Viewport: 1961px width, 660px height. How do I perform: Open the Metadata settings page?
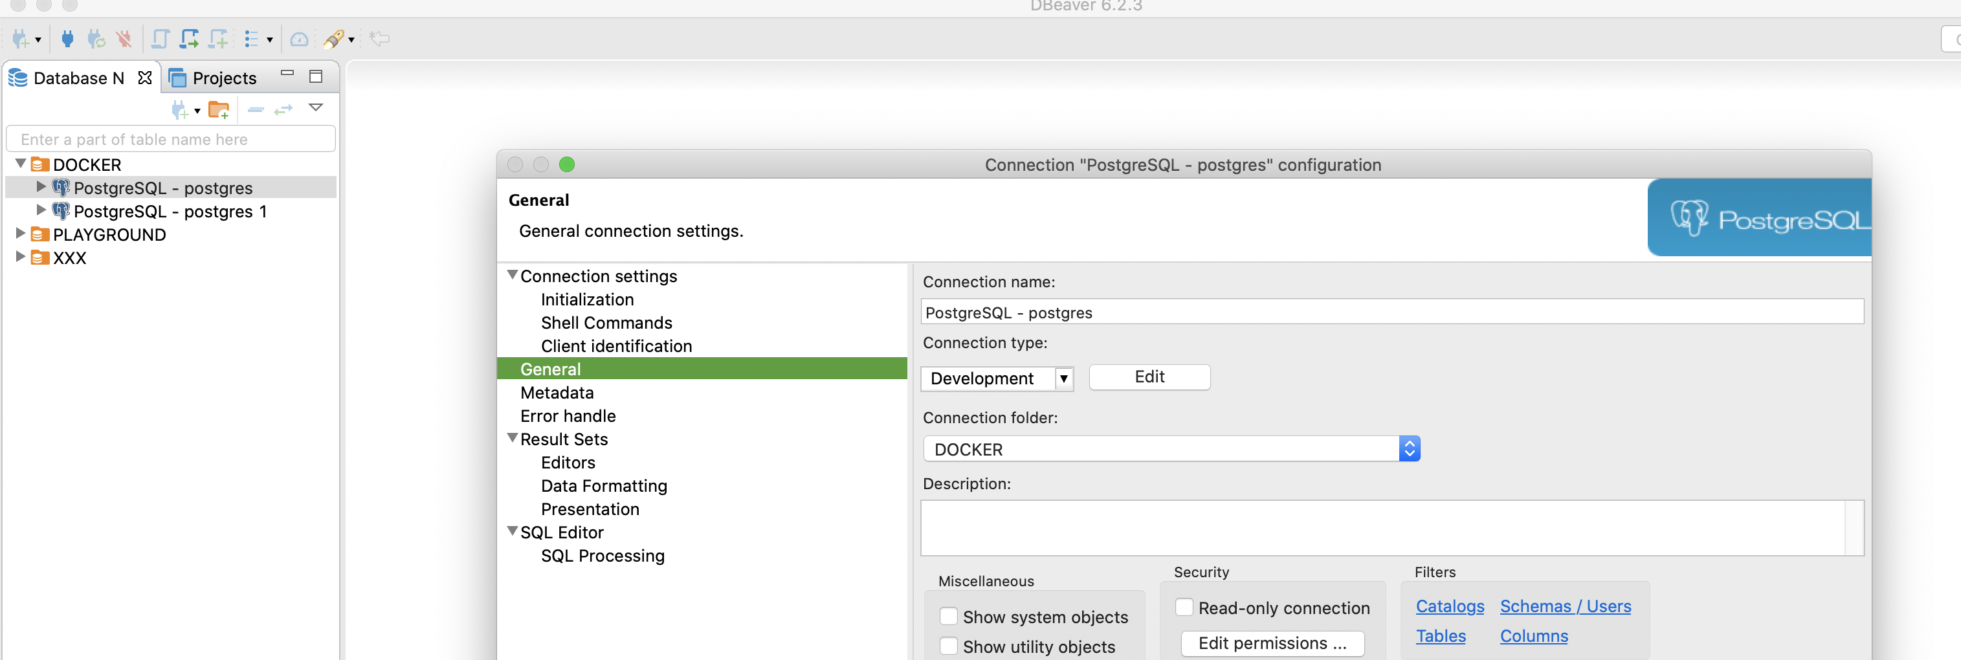(x=557, y=392)
